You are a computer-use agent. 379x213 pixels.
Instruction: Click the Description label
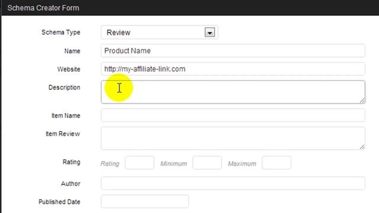(x=65, y=88)
